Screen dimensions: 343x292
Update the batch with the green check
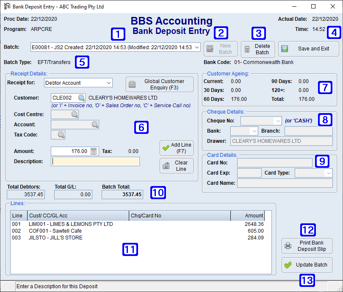(x=307, y=265)
